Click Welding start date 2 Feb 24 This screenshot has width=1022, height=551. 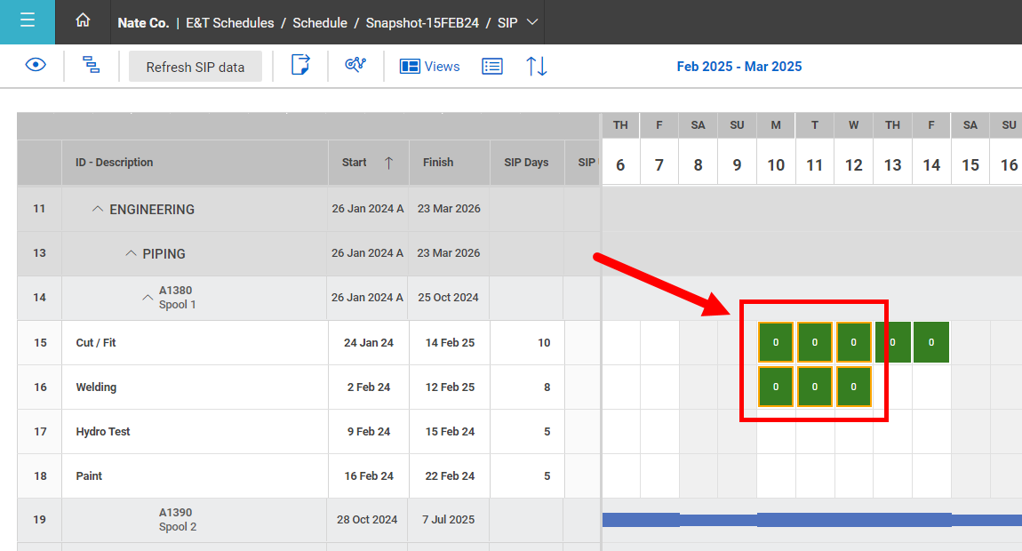369,387
